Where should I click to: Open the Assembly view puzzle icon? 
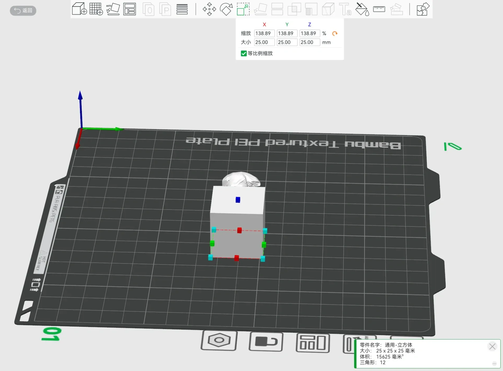click(423, 9)
